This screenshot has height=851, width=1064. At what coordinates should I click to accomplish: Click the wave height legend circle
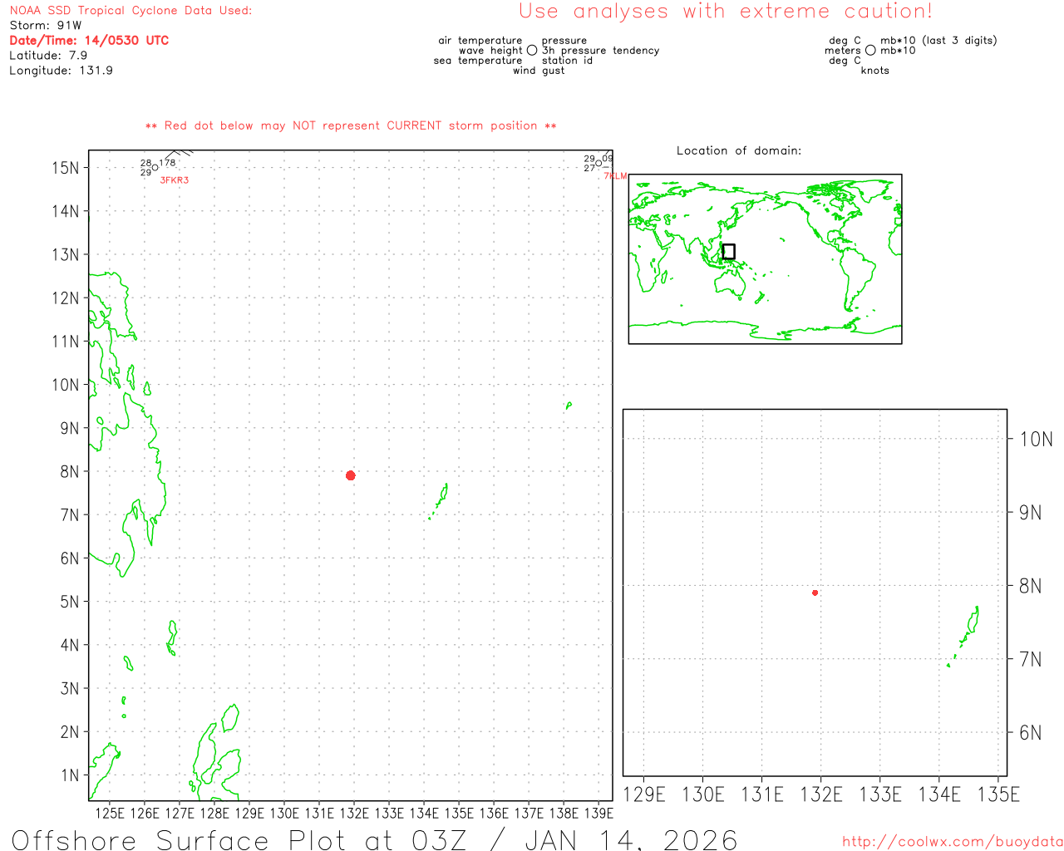click(532, 51)
